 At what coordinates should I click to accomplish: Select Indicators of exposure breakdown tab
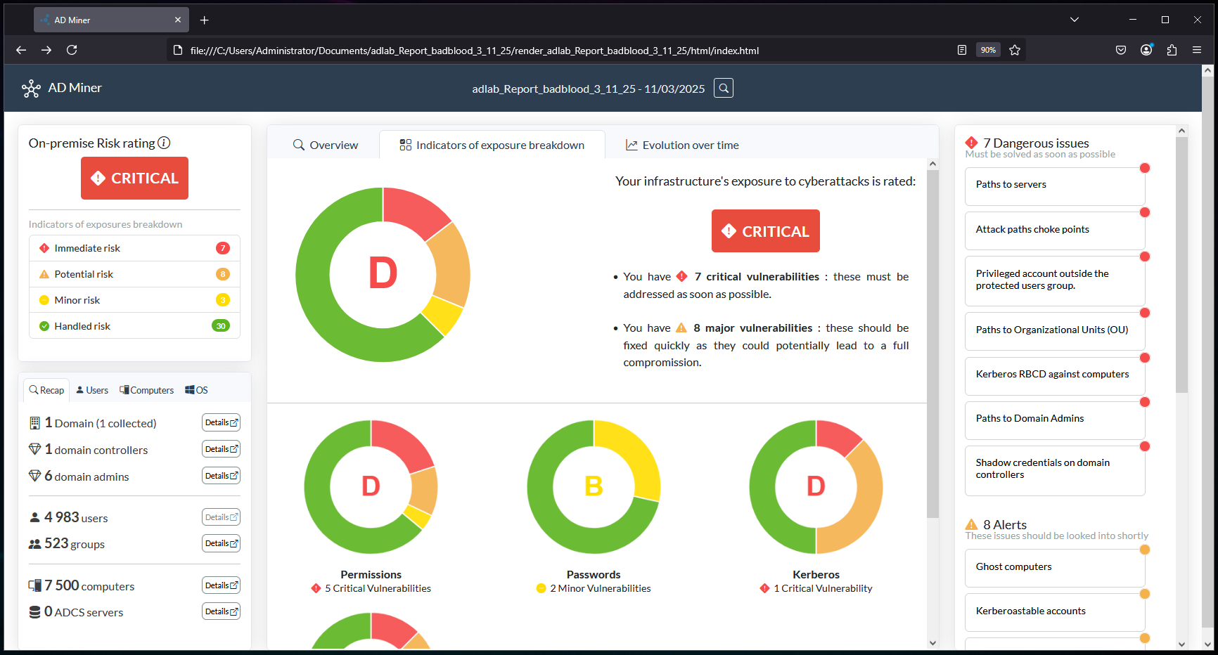(x=492, y=145)
